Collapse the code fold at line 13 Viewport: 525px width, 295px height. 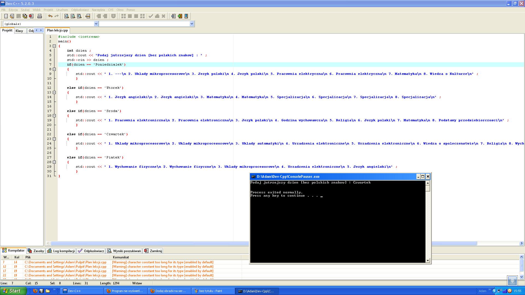coord(54,92)
